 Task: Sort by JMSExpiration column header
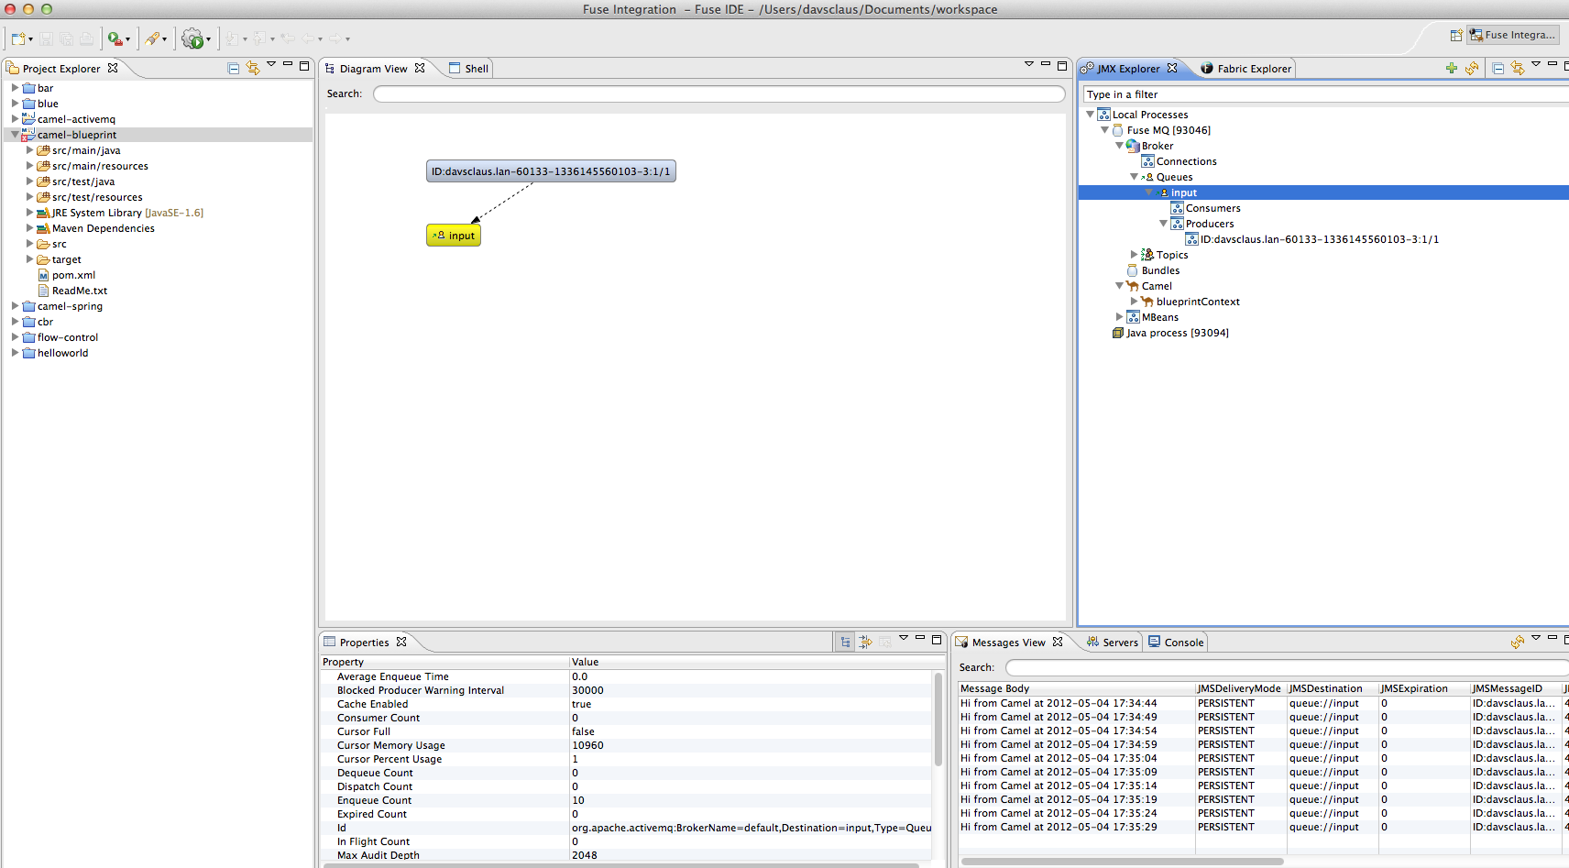coord(1424,688)
